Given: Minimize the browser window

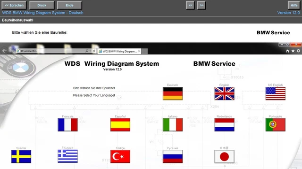Looking at the screenshot, I should pos(282,45).
